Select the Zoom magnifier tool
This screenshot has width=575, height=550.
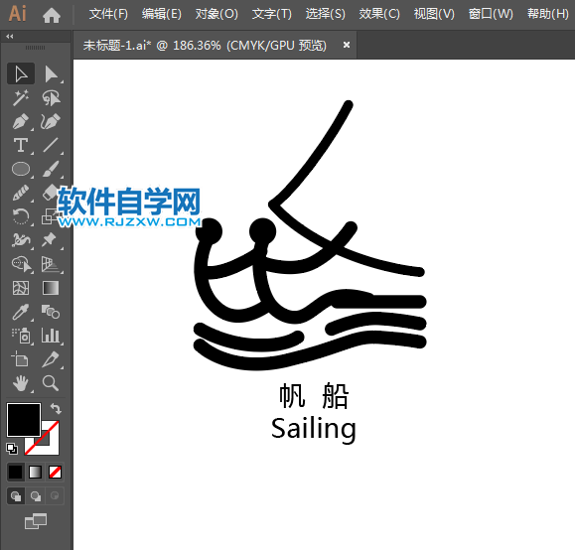click(51, 383)
